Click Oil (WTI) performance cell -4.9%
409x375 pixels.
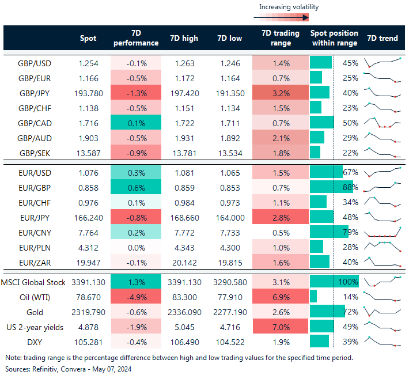(136, 296)
